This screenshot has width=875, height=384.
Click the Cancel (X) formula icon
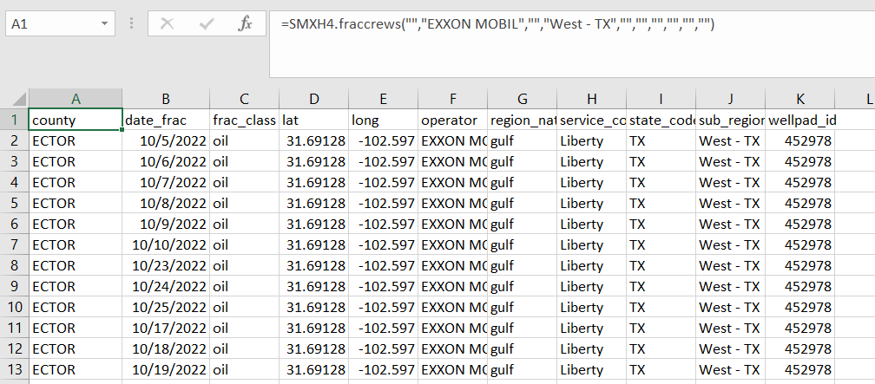click(167, 24)
